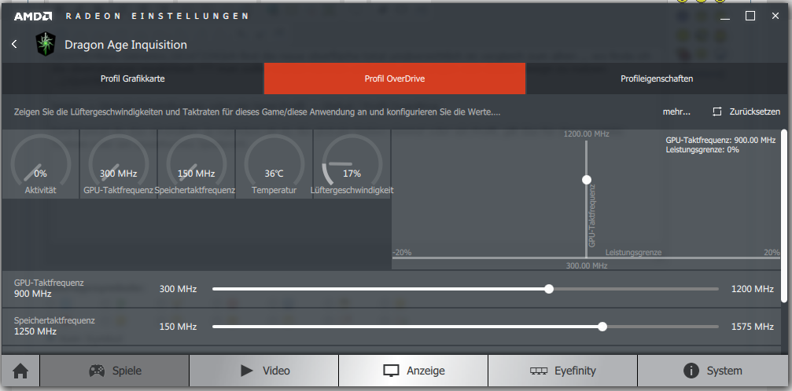This screenshot has height=391, width=792.
Task: Click the GPU-Taktfrequenz: 900.00 MHz readout
Action: (x=720, y=141)
